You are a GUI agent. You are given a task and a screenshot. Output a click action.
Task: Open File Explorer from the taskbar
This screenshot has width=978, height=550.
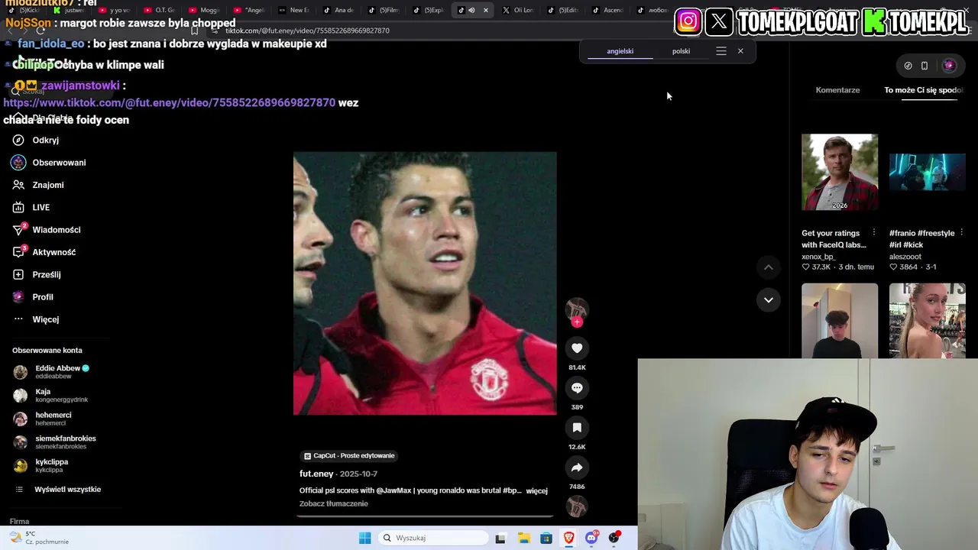click(523, 538)
